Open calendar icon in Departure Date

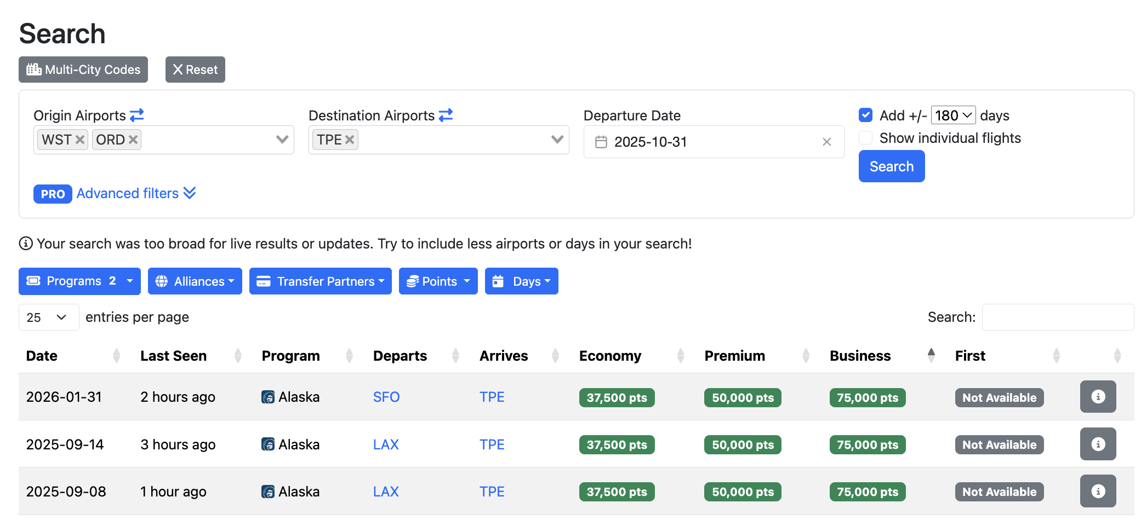tap(601, 142)
